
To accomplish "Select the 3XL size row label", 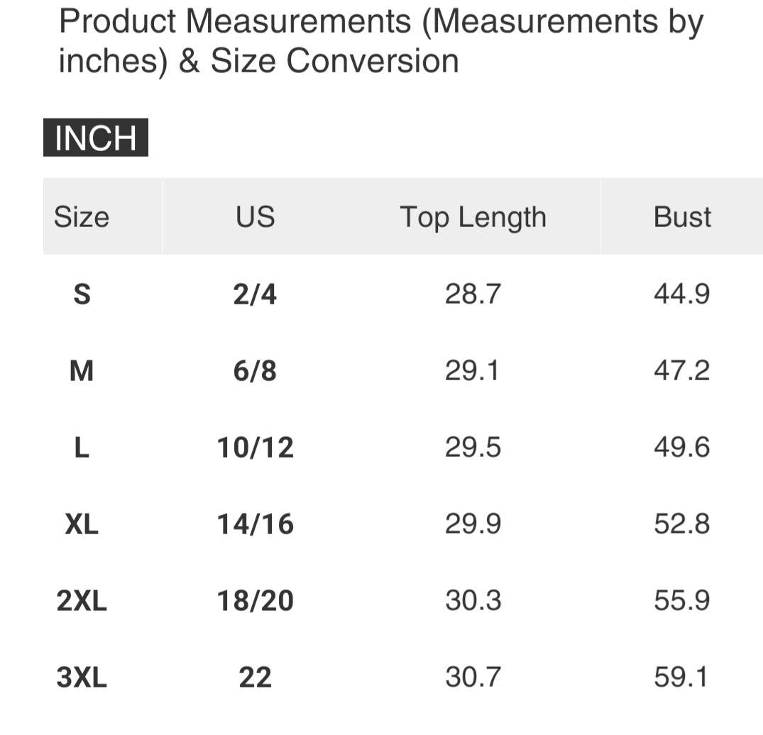I will point(82,678).
